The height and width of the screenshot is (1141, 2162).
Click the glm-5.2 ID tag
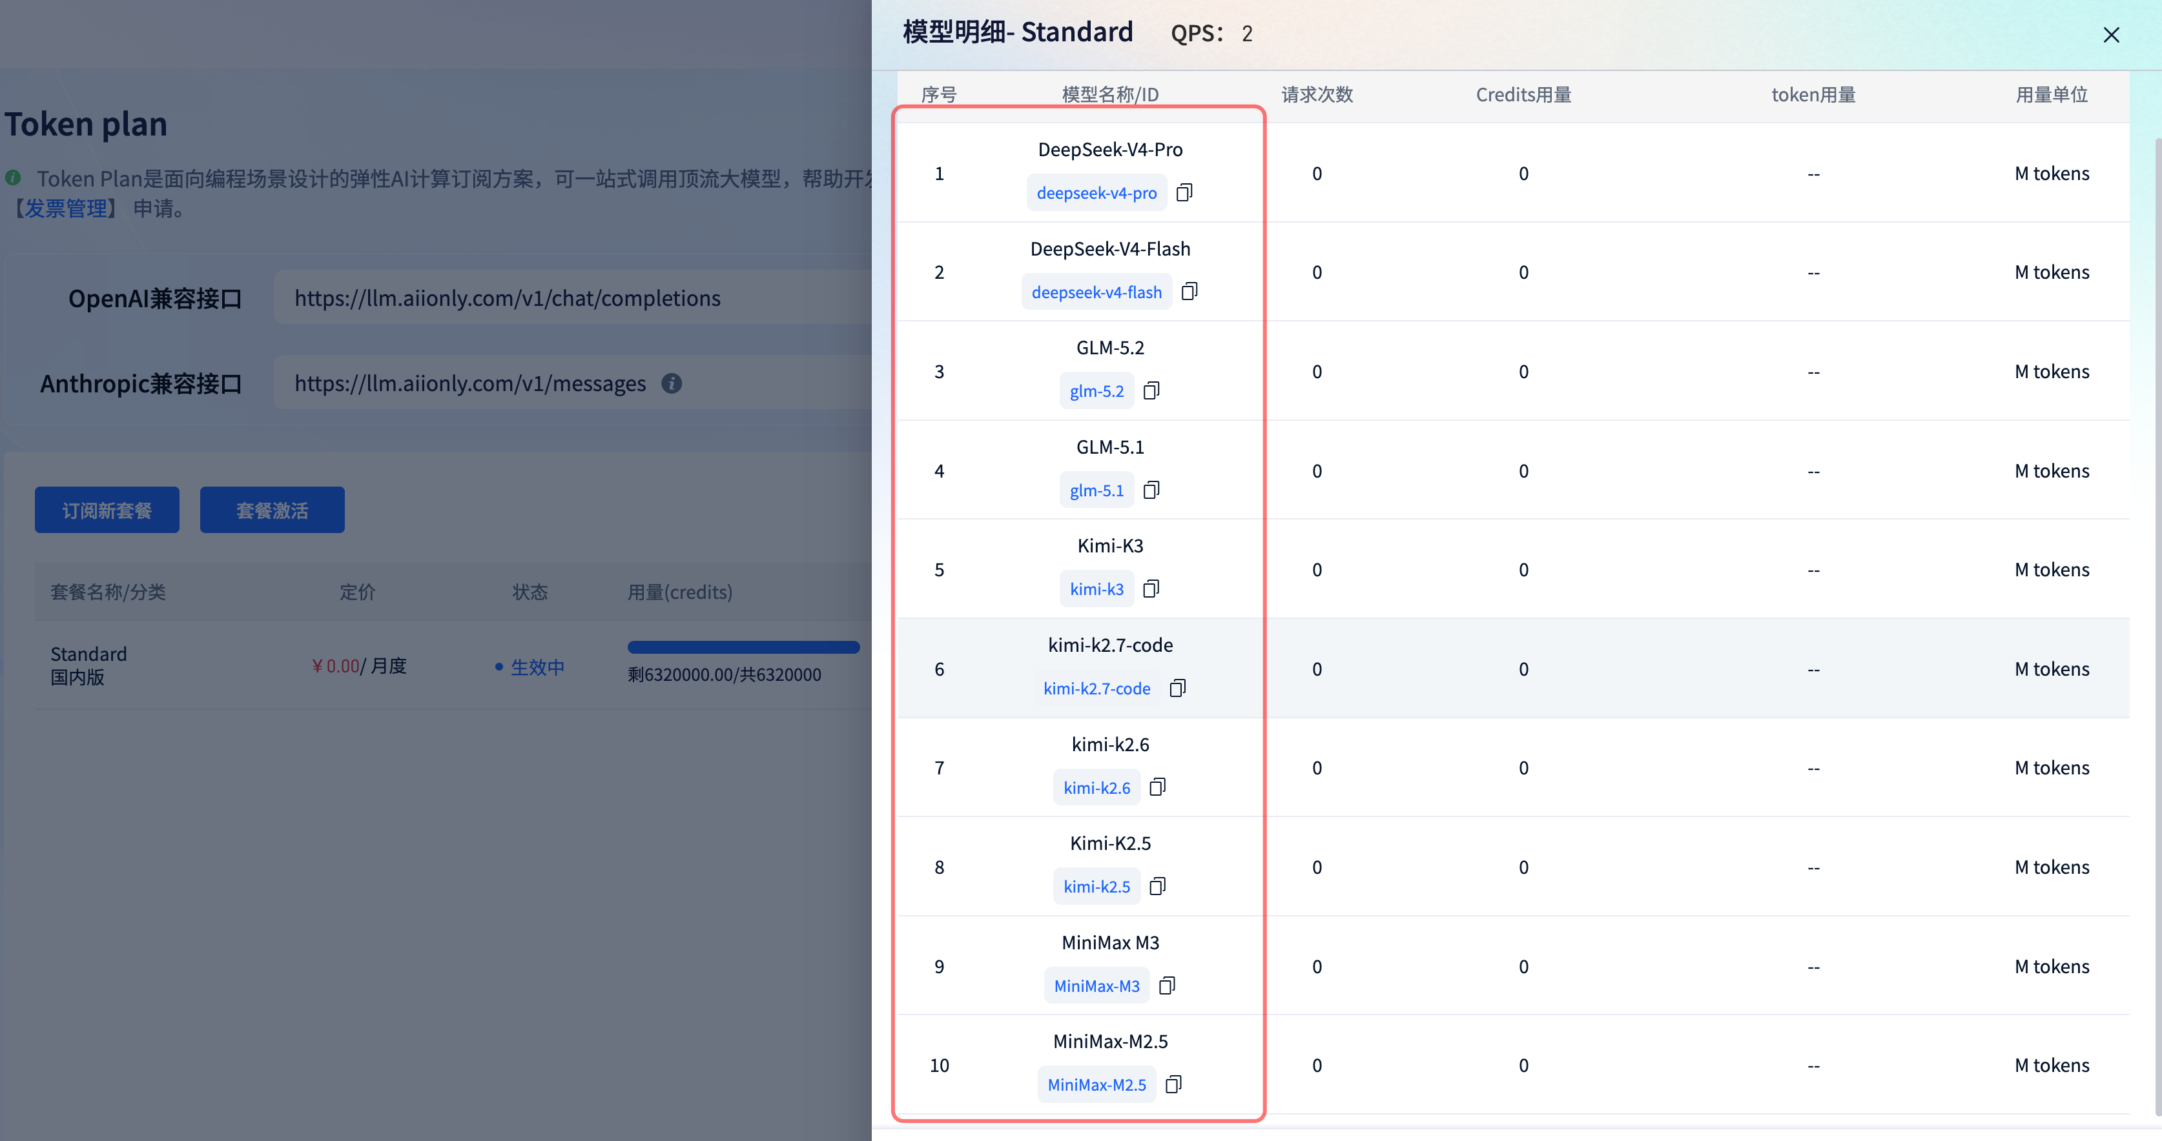pyautogui.click(x=1096, y=391)
